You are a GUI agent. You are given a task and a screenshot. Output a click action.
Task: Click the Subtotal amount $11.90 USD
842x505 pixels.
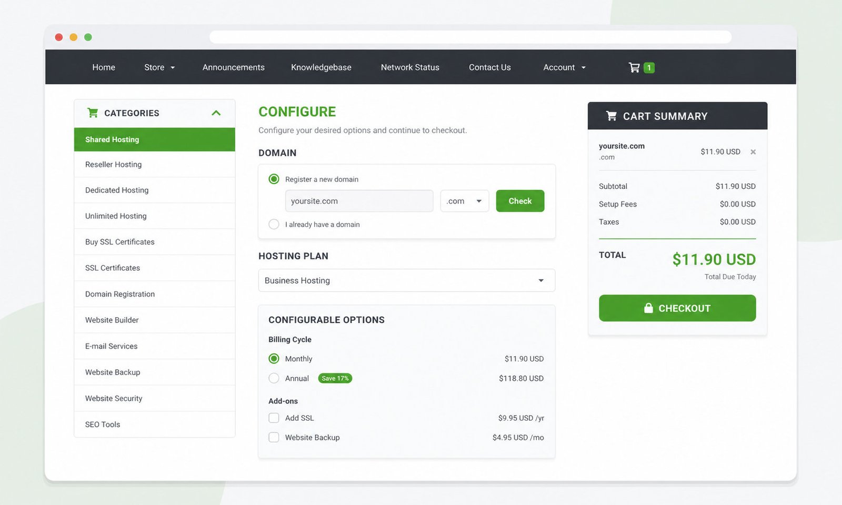735,186
